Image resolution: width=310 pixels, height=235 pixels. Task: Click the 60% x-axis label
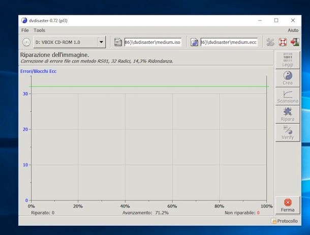(172, 206)
